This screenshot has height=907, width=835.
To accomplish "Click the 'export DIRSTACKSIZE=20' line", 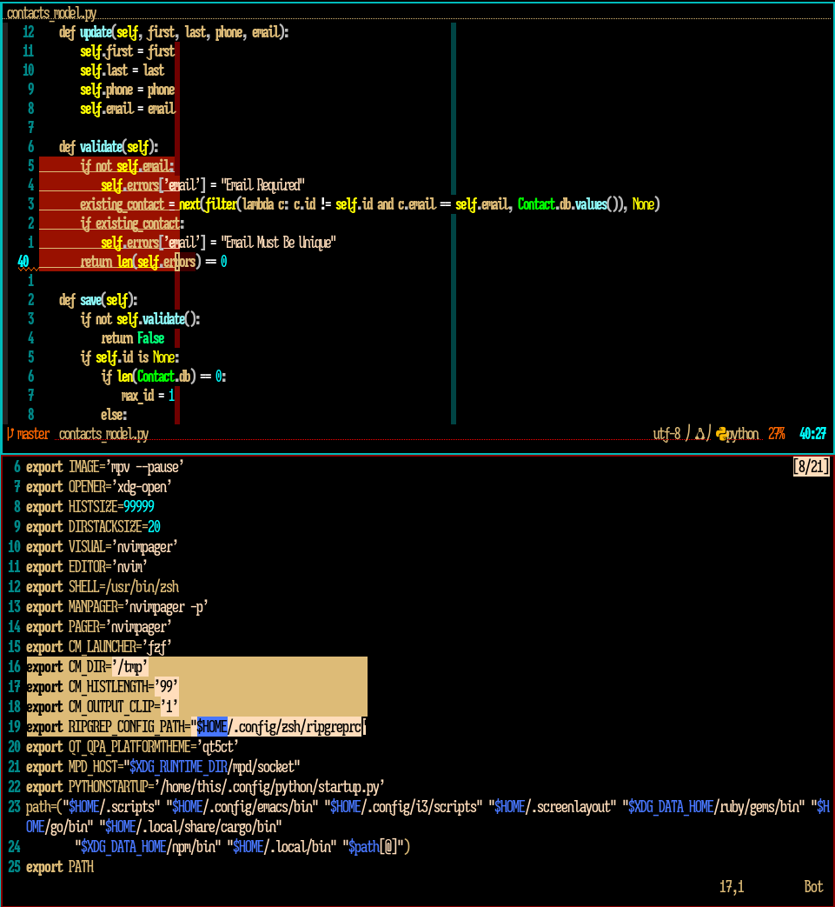I will [x=94, y=527].
